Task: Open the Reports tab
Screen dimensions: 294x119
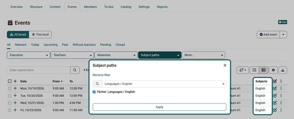Action: tap(162, 7)
